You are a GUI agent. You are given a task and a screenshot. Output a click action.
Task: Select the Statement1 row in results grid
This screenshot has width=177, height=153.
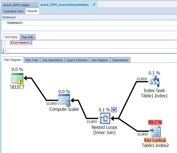(x=15, y=23)
